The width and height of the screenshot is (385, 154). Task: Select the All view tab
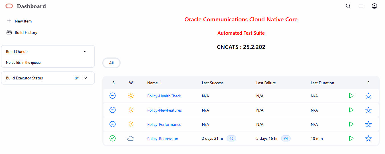pos(111,63)
